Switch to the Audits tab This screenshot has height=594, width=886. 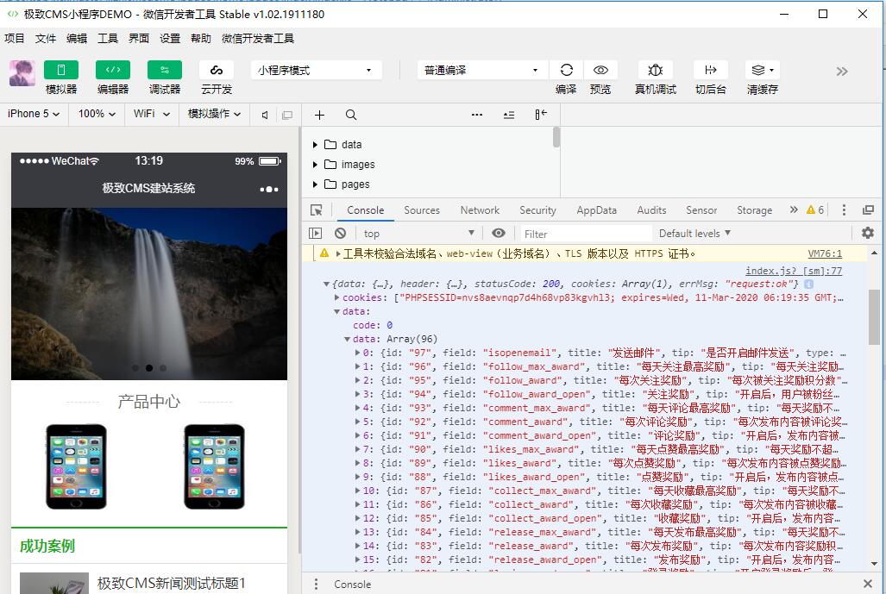pos(651,210)
